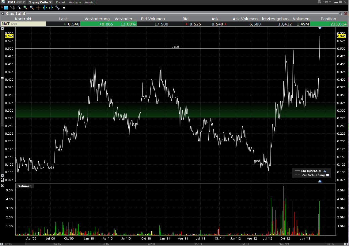Viewport: 349px width, 246px height.
Task: Open the 5 yrs/Zeile timeframe dropdown
Action: 40,2
